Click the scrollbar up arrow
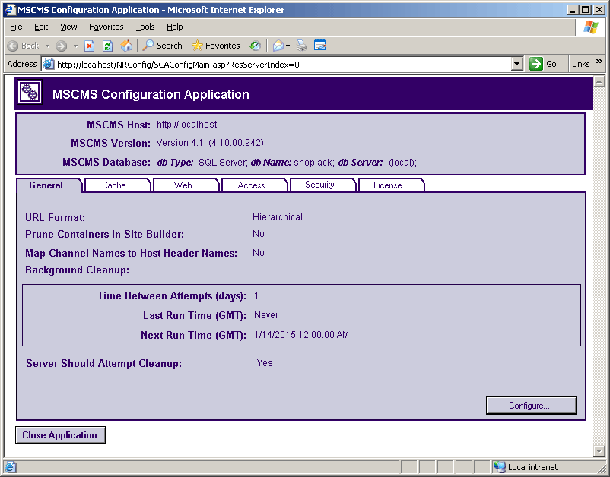Screen dimensions: 610x477 (x=599, y=81)
